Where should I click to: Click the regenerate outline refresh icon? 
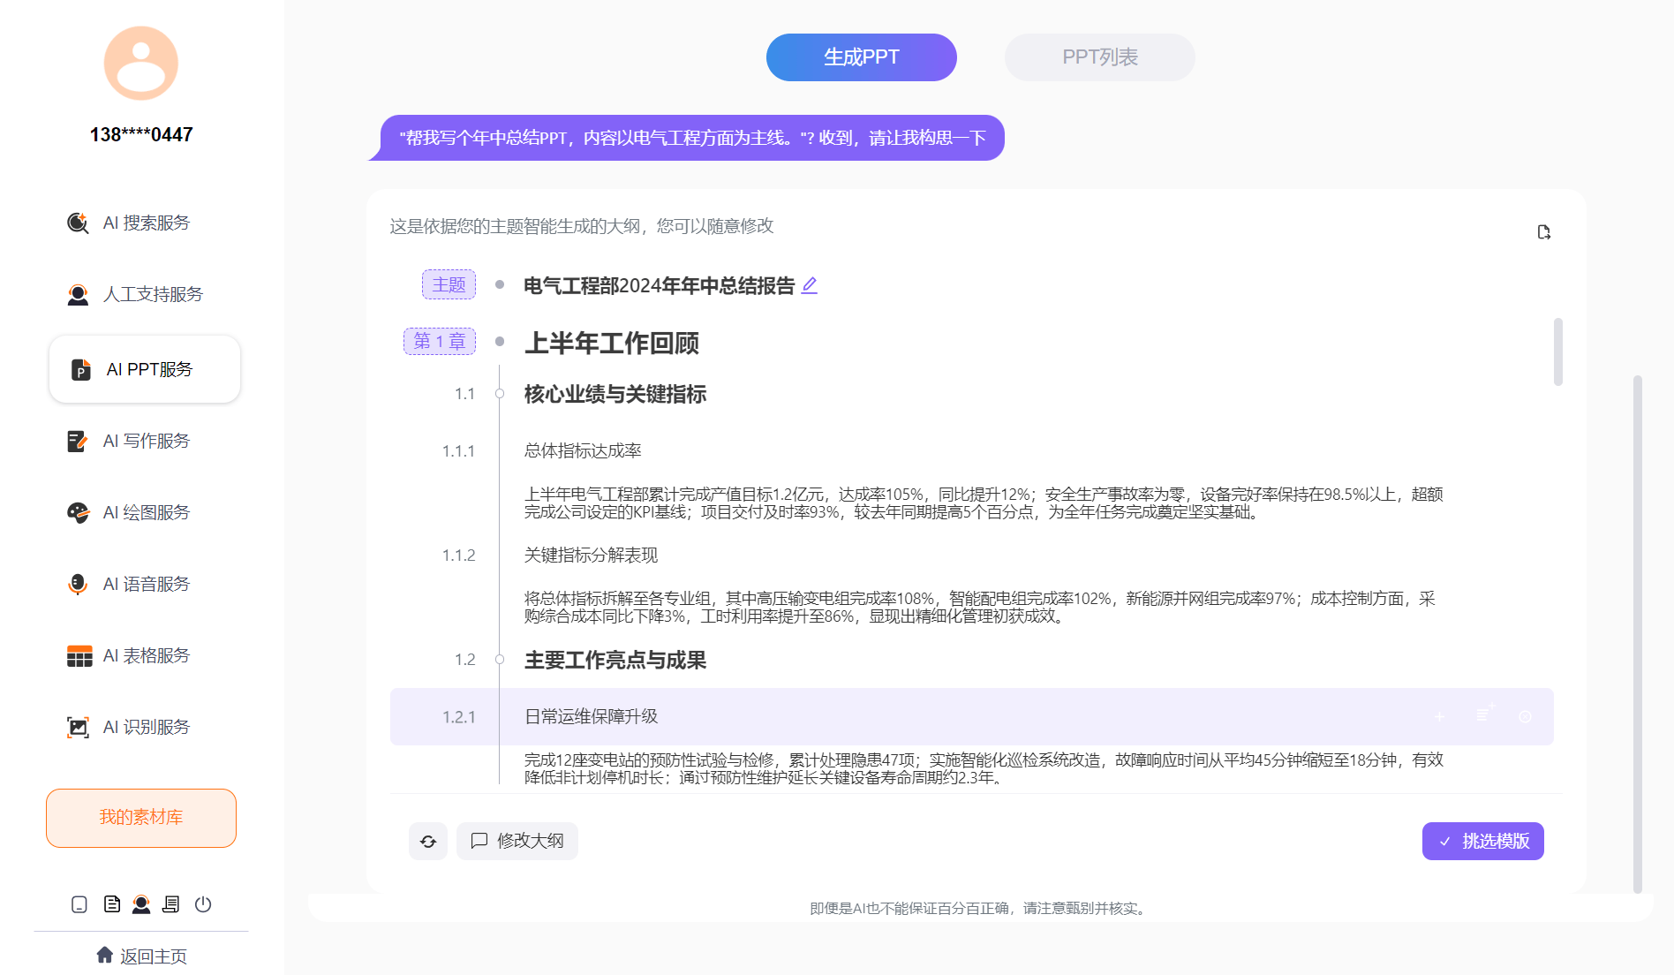click(x=428, y=841)
